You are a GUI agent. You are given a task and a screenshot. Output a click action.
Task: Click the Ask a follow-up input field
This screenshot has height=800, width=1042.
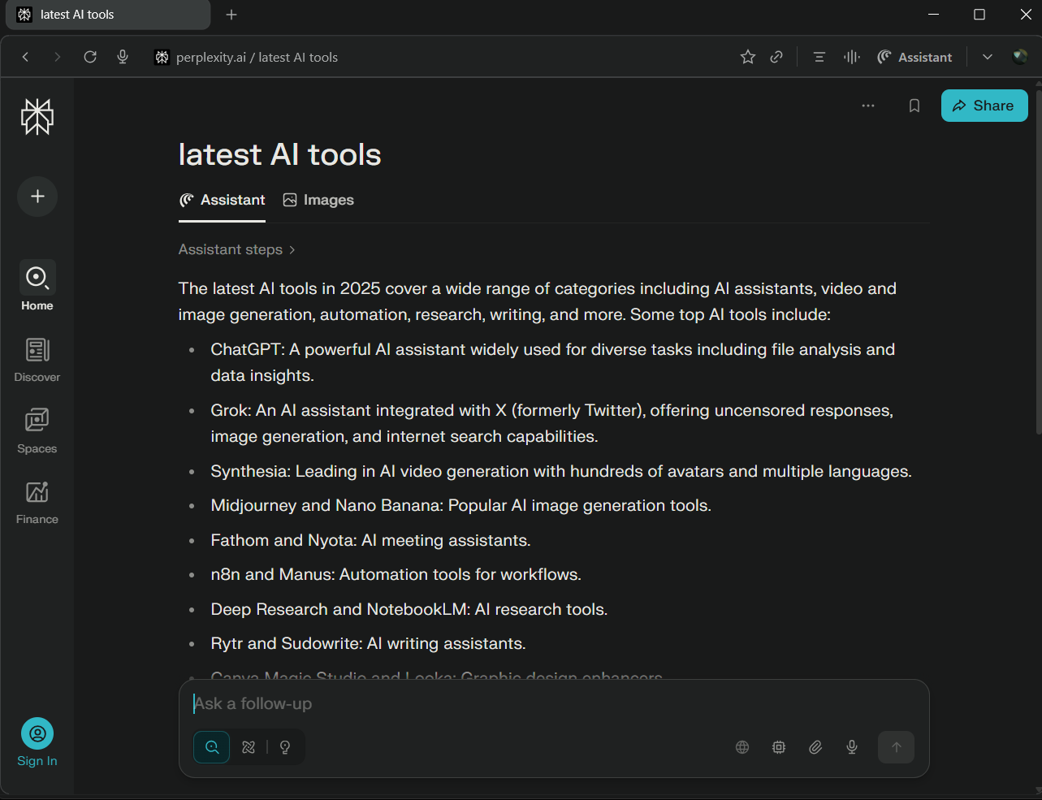[552, 704]
